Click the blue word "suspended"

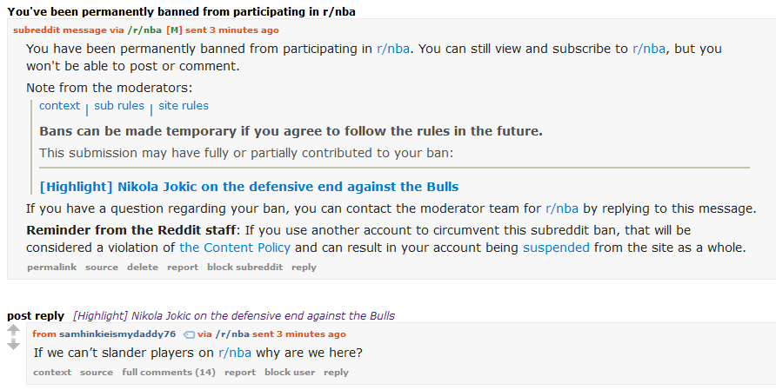point(556,248)
